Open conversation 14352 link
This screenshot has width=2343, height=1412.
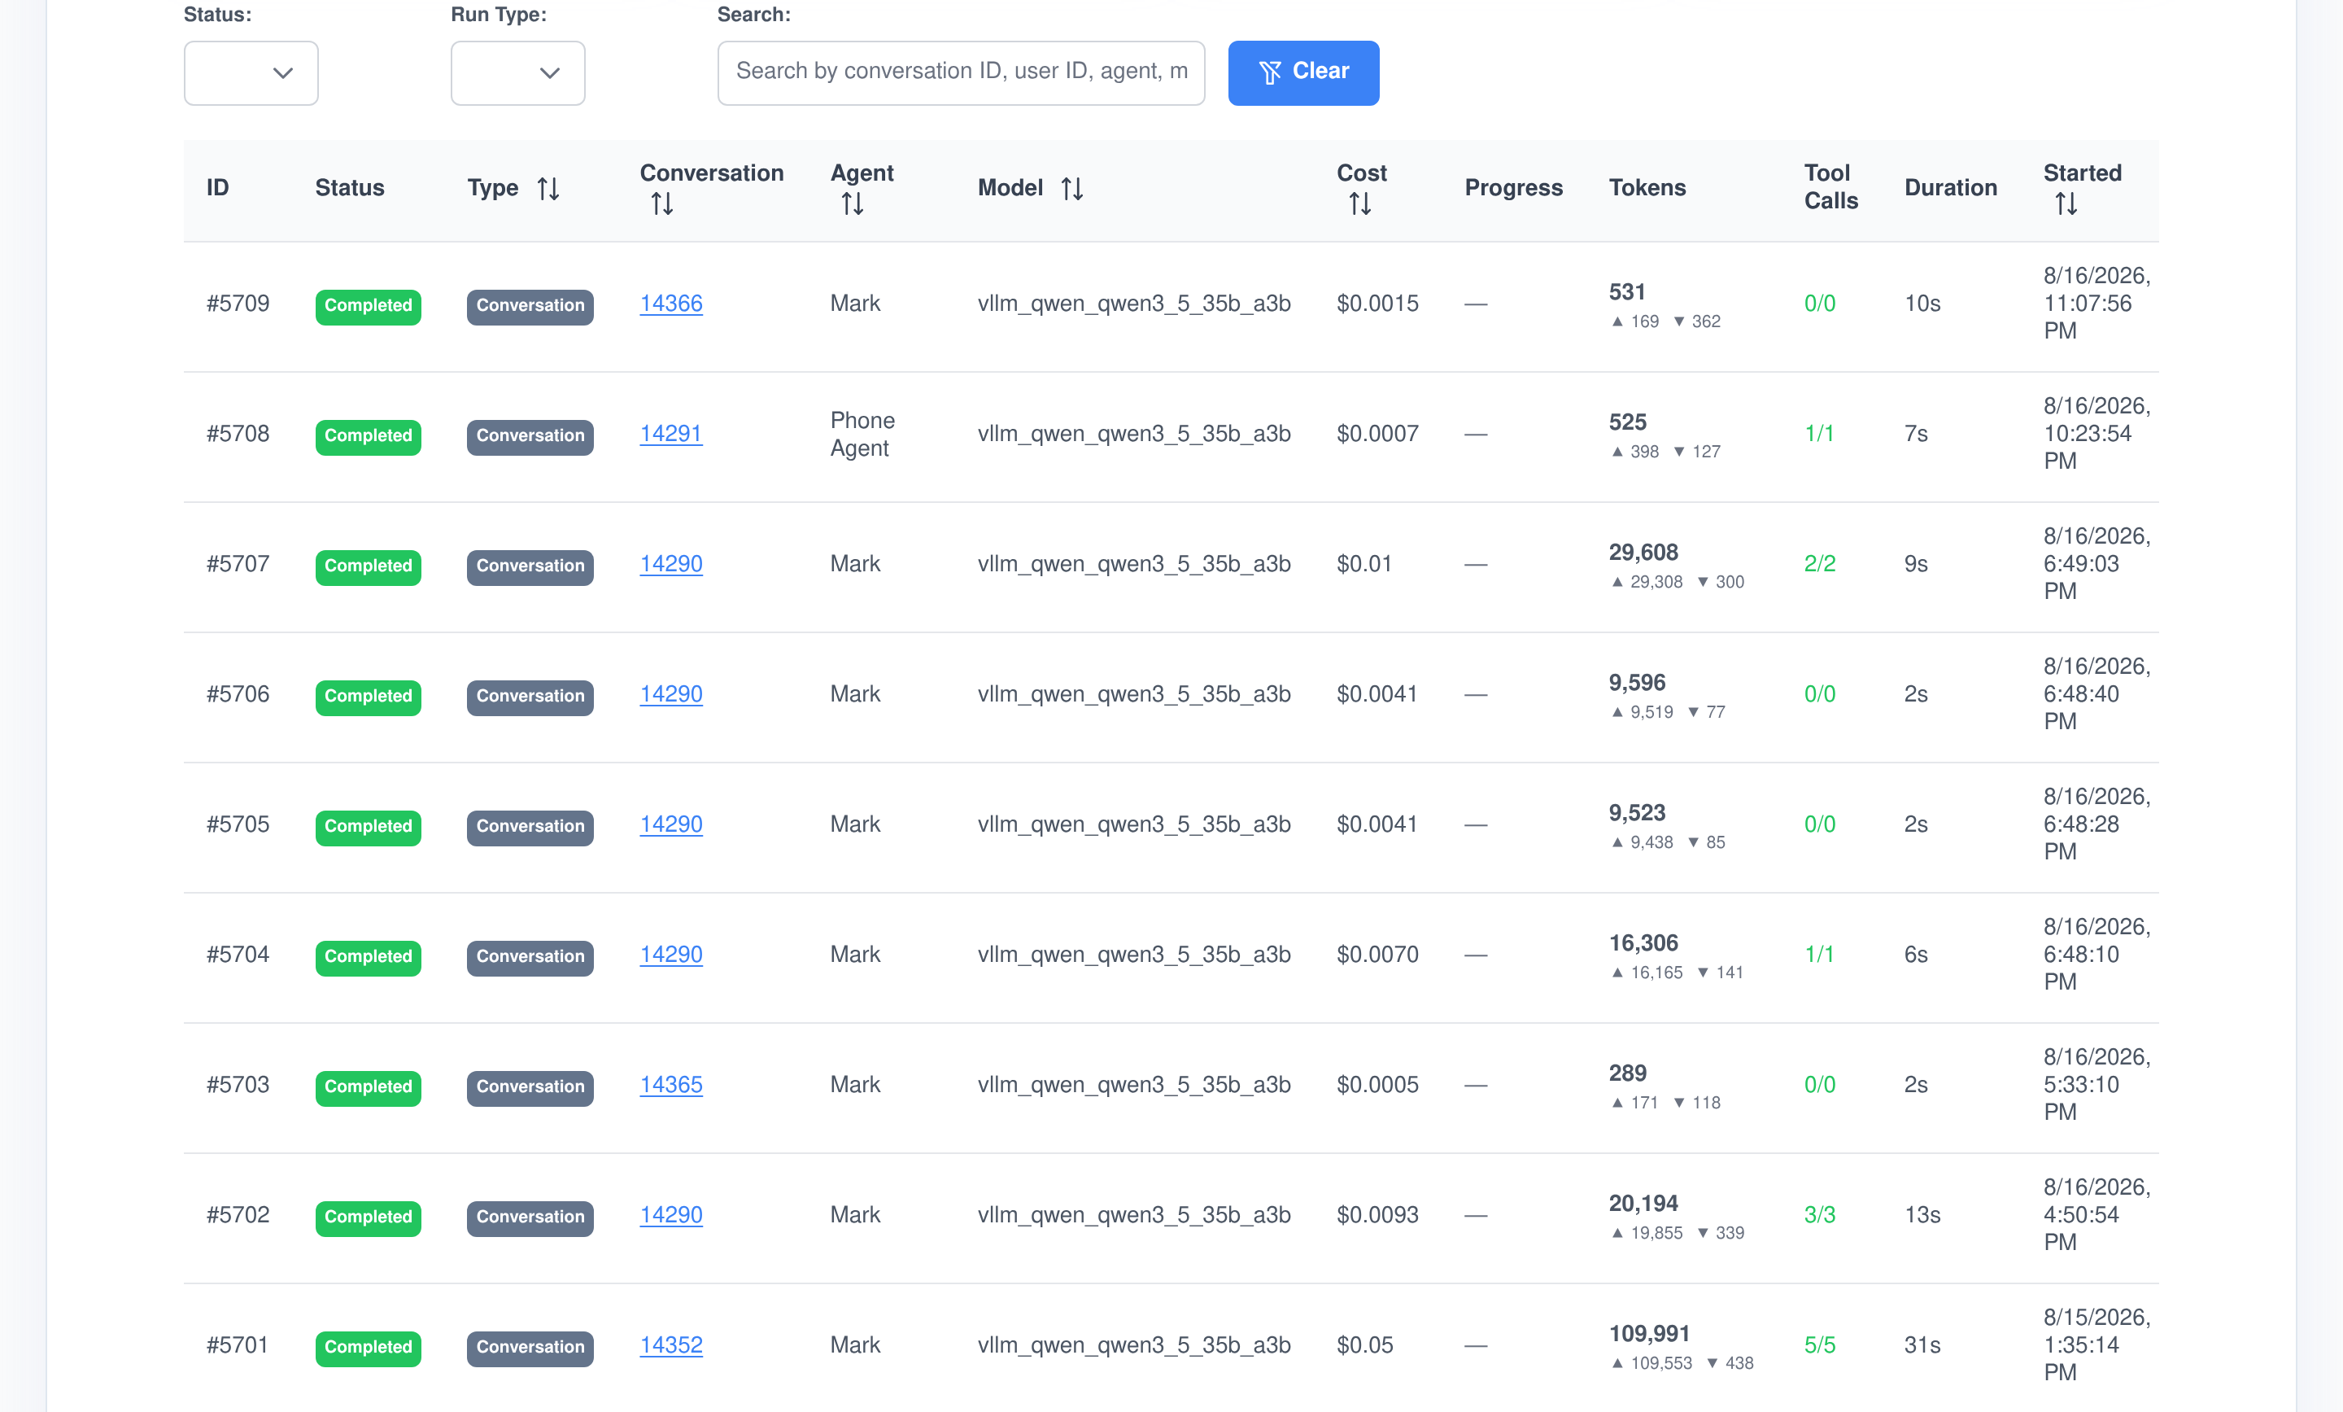[x=671, y=1346]
